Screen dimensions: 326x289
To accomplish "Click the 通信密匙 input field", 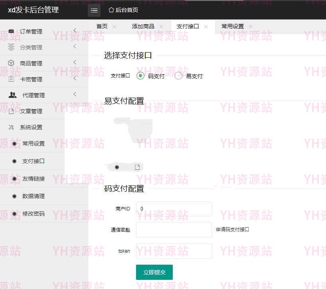I will pos(174,230).
